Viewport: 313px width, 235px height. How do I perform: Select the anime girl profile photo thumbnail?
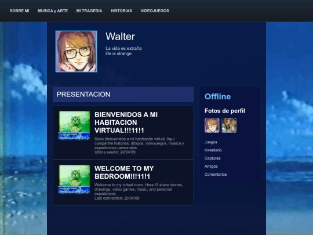click(x=212, y=125)
